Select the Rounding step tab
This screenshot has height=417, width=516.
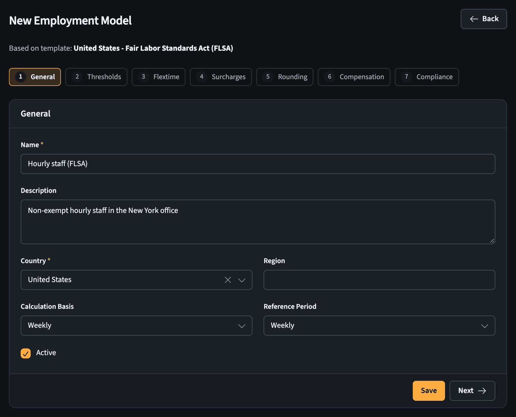click(285, 77)
